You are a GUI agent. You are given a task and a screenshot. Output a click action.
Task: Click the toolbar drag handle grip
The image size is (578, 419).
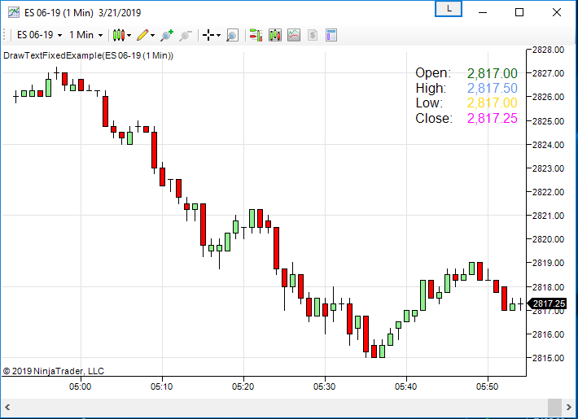click(x=4, y=35)
